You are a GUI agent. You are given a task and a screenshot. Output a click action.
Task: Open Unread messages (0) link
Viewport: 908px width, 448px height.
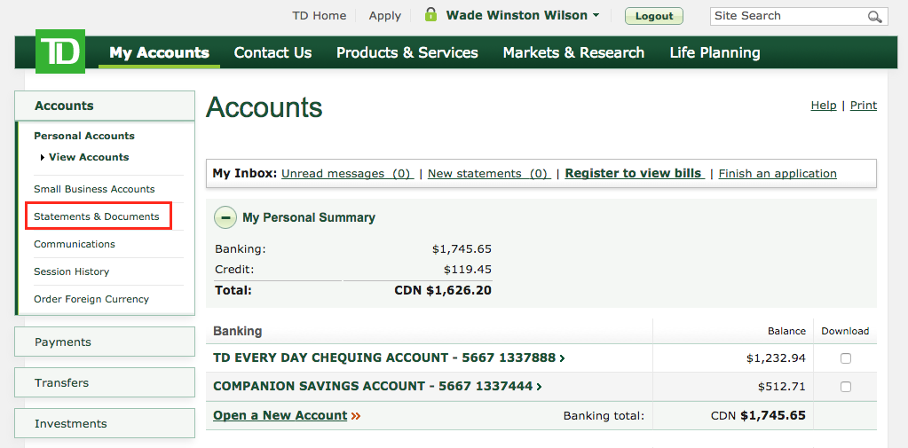click(x=347, y=174)
